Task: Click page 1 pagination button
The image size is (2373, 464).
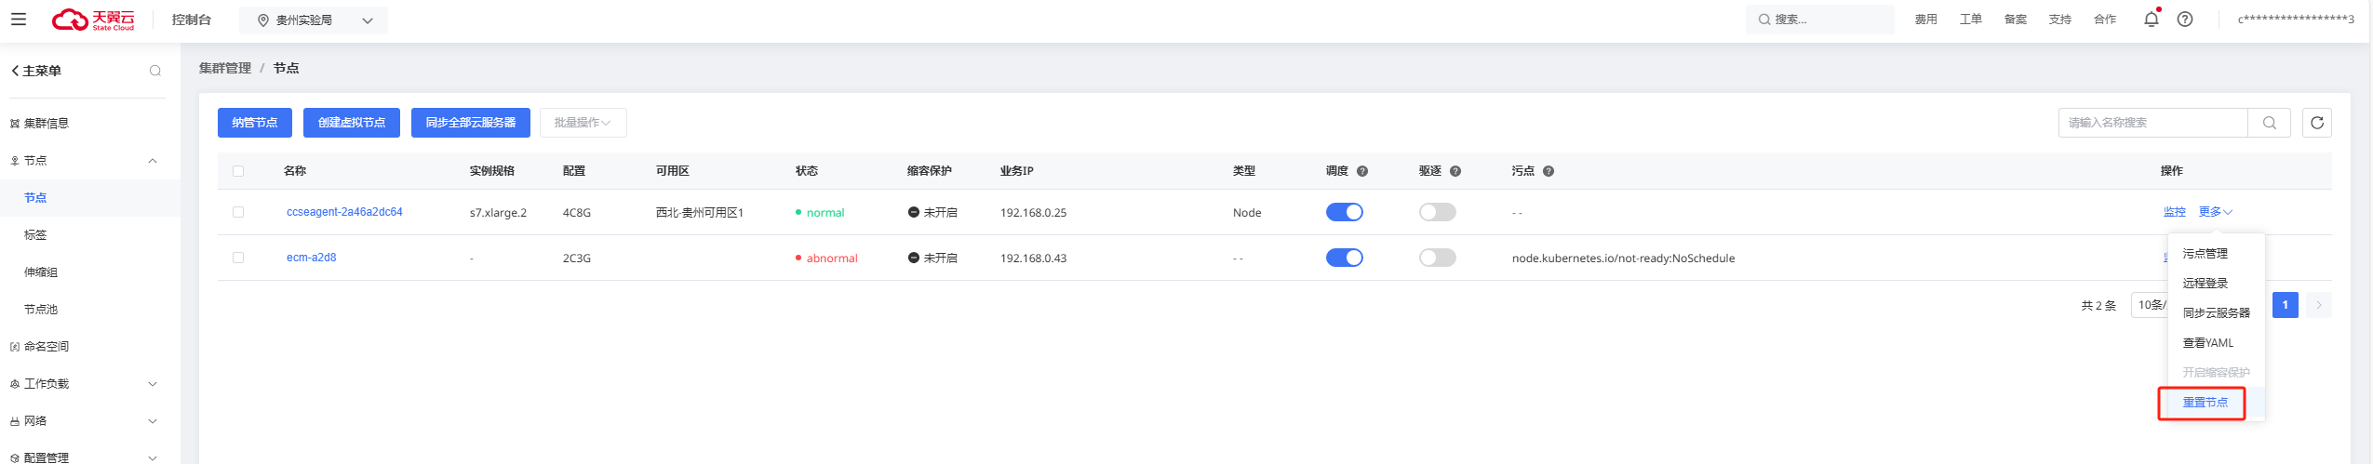Action: [x=2286, y=305]
